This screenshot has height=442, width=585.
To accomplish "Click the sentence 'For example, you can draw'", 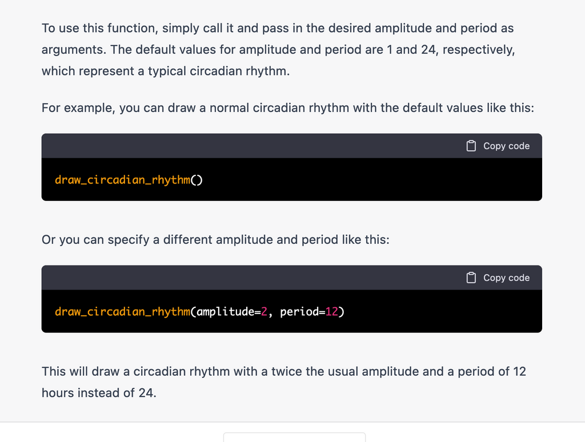I will point(288,108).
